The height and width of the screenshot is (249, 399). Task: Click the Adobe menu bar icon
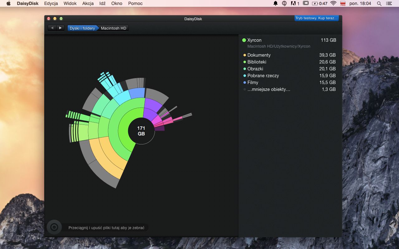coord(295,3)
